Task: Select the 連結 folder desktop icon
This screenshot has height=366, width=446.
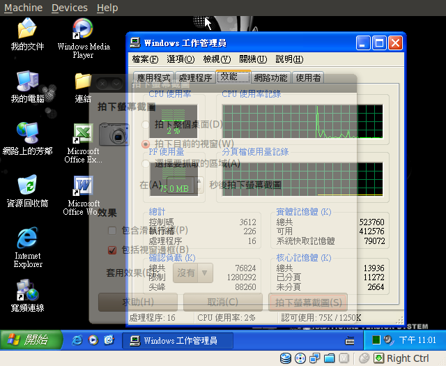Action: [x=83, y=87]
